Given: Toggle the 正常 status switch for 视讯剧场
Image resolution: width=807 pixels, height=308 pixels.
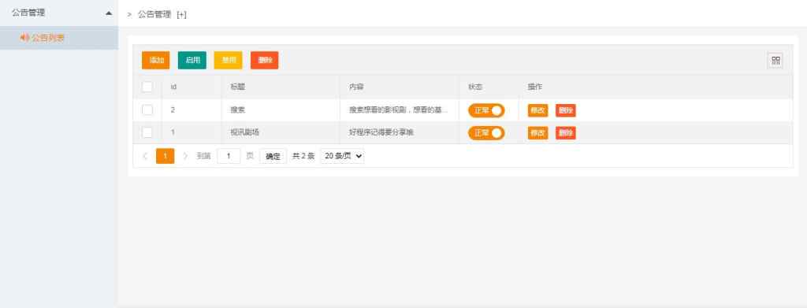Looking at the screenshot, I should click(x=485, y=132).
